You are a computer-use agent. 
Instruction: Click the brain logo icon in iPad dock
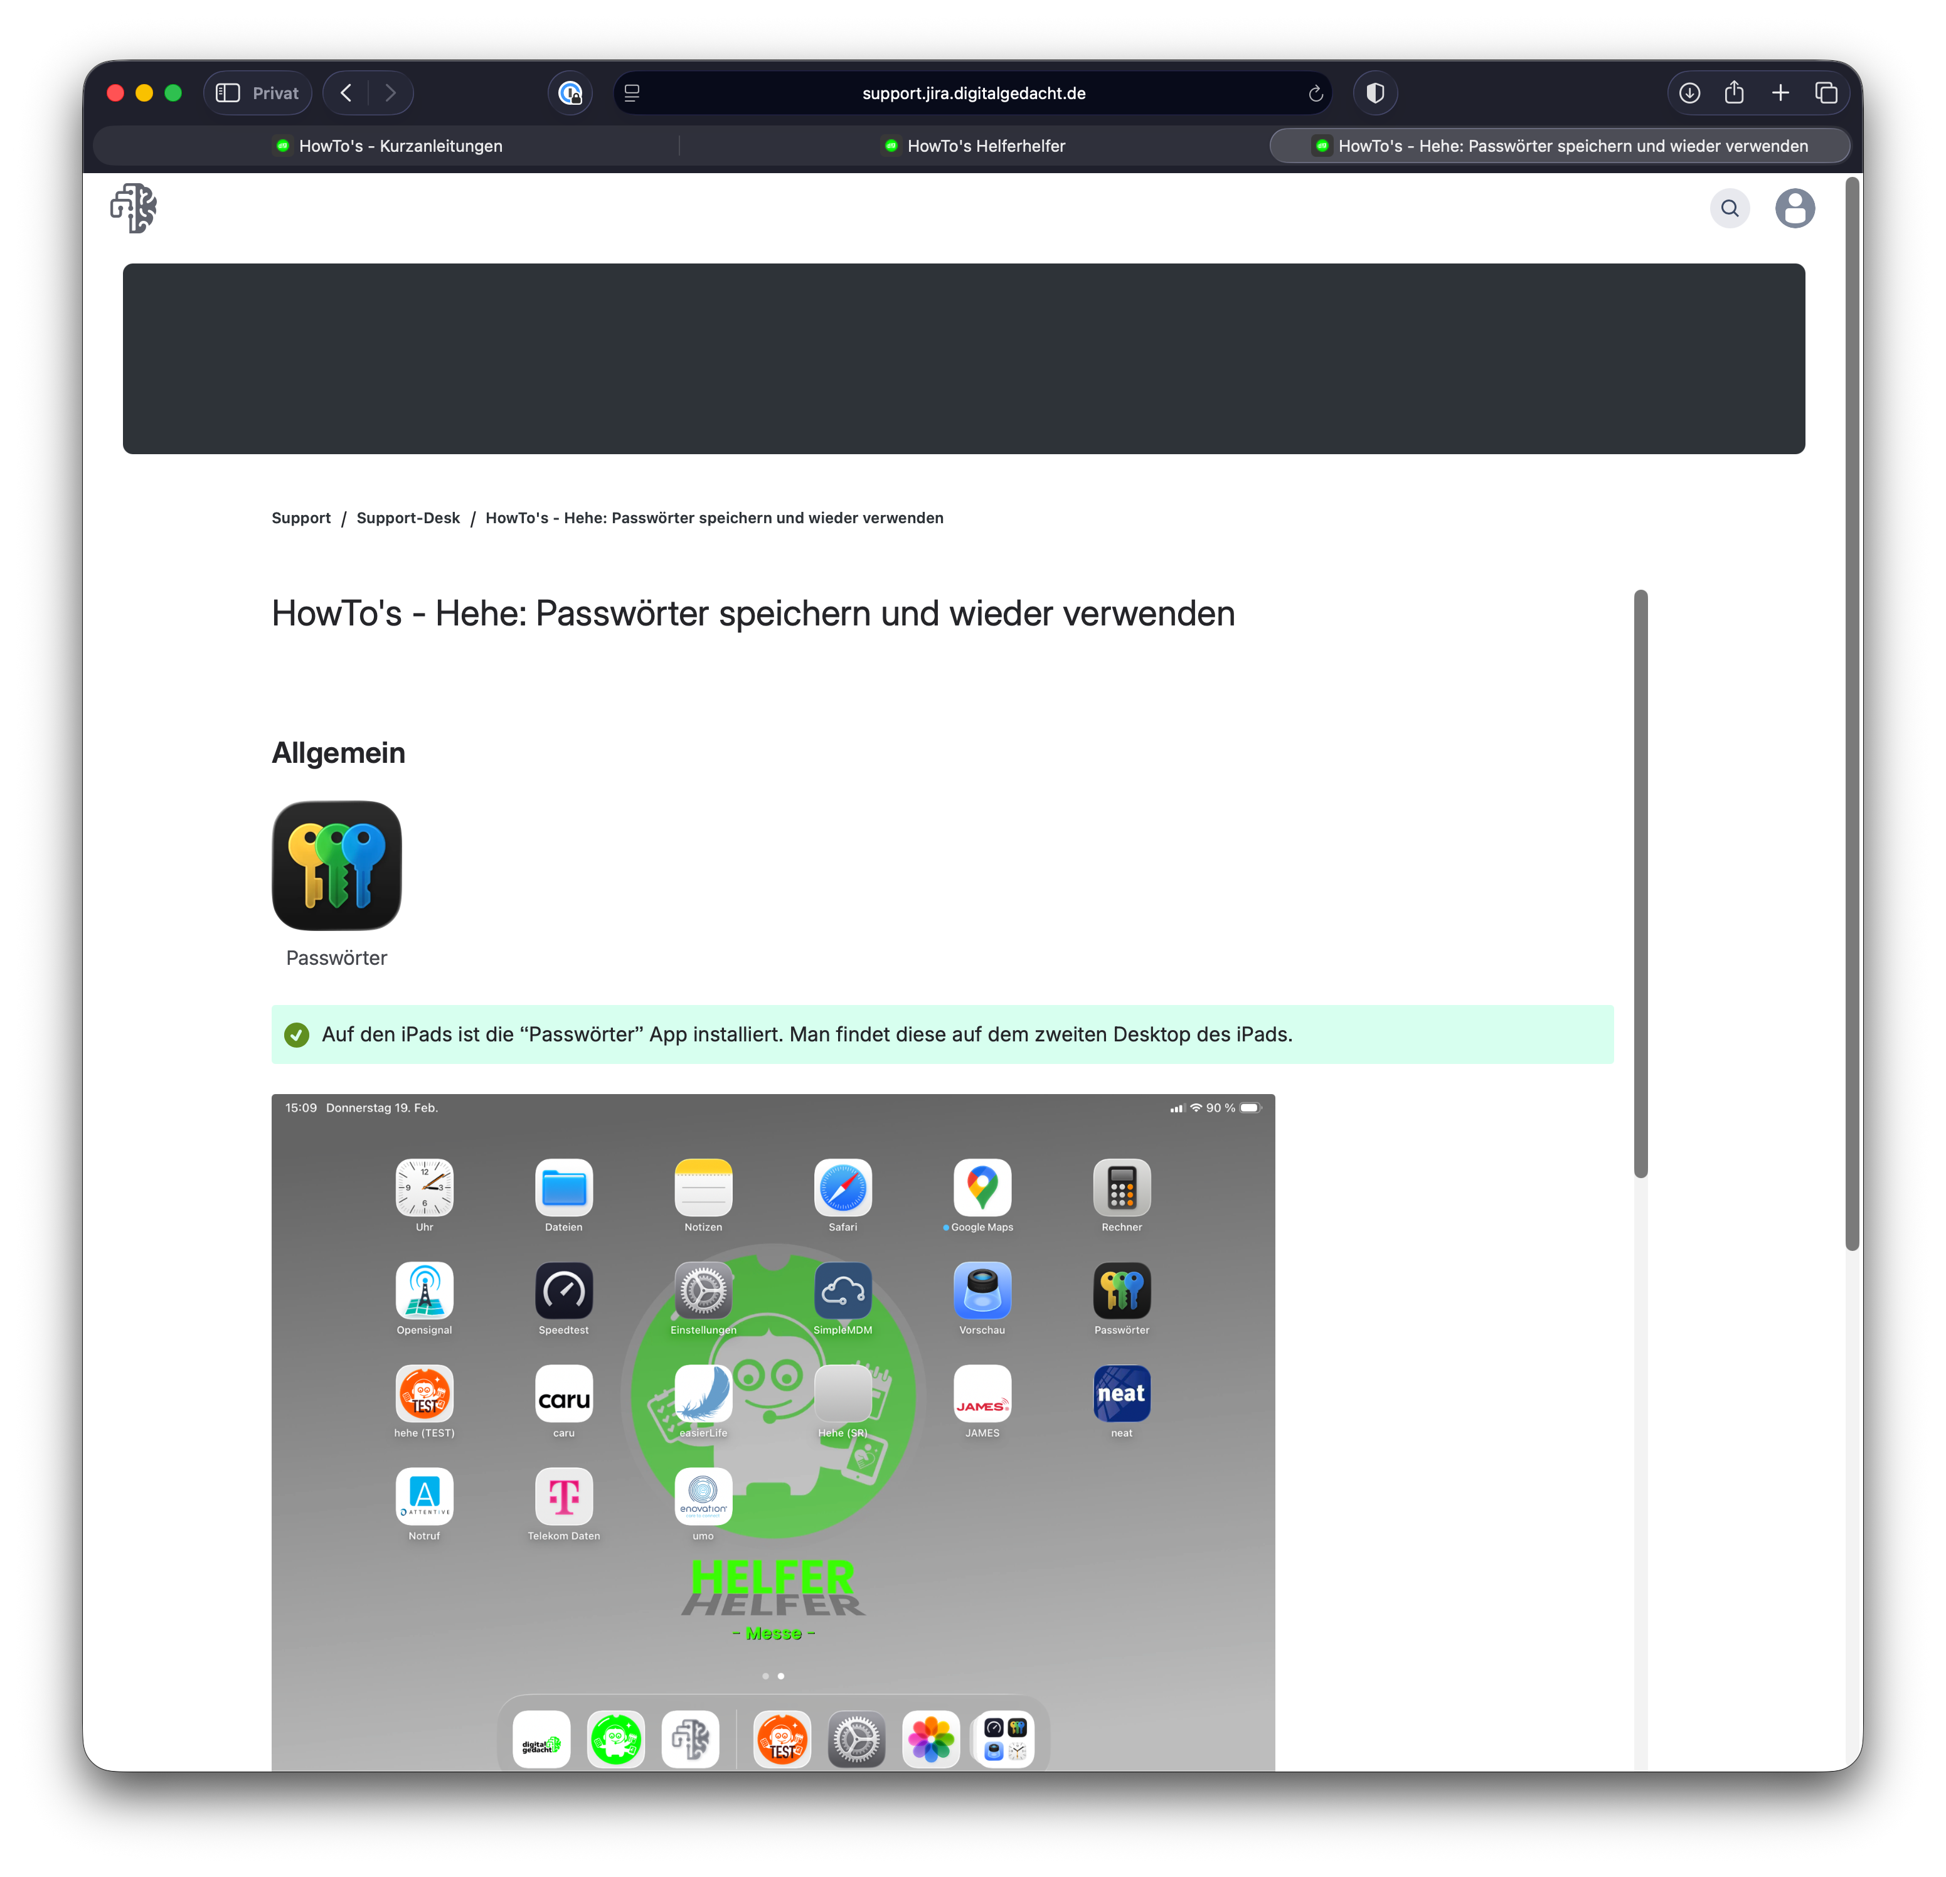coord(690,1740)
